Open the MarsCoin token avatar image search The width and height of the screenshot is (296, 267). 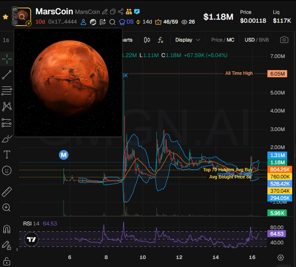click(x=22, y=17)
